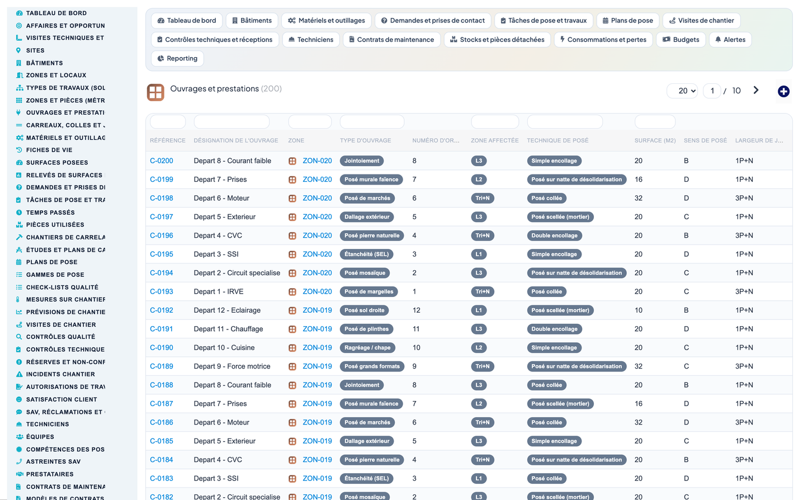The width and height of the screenshot is (808, 500).
Task: Click the blue plus add-record icon
Action: 783,91
